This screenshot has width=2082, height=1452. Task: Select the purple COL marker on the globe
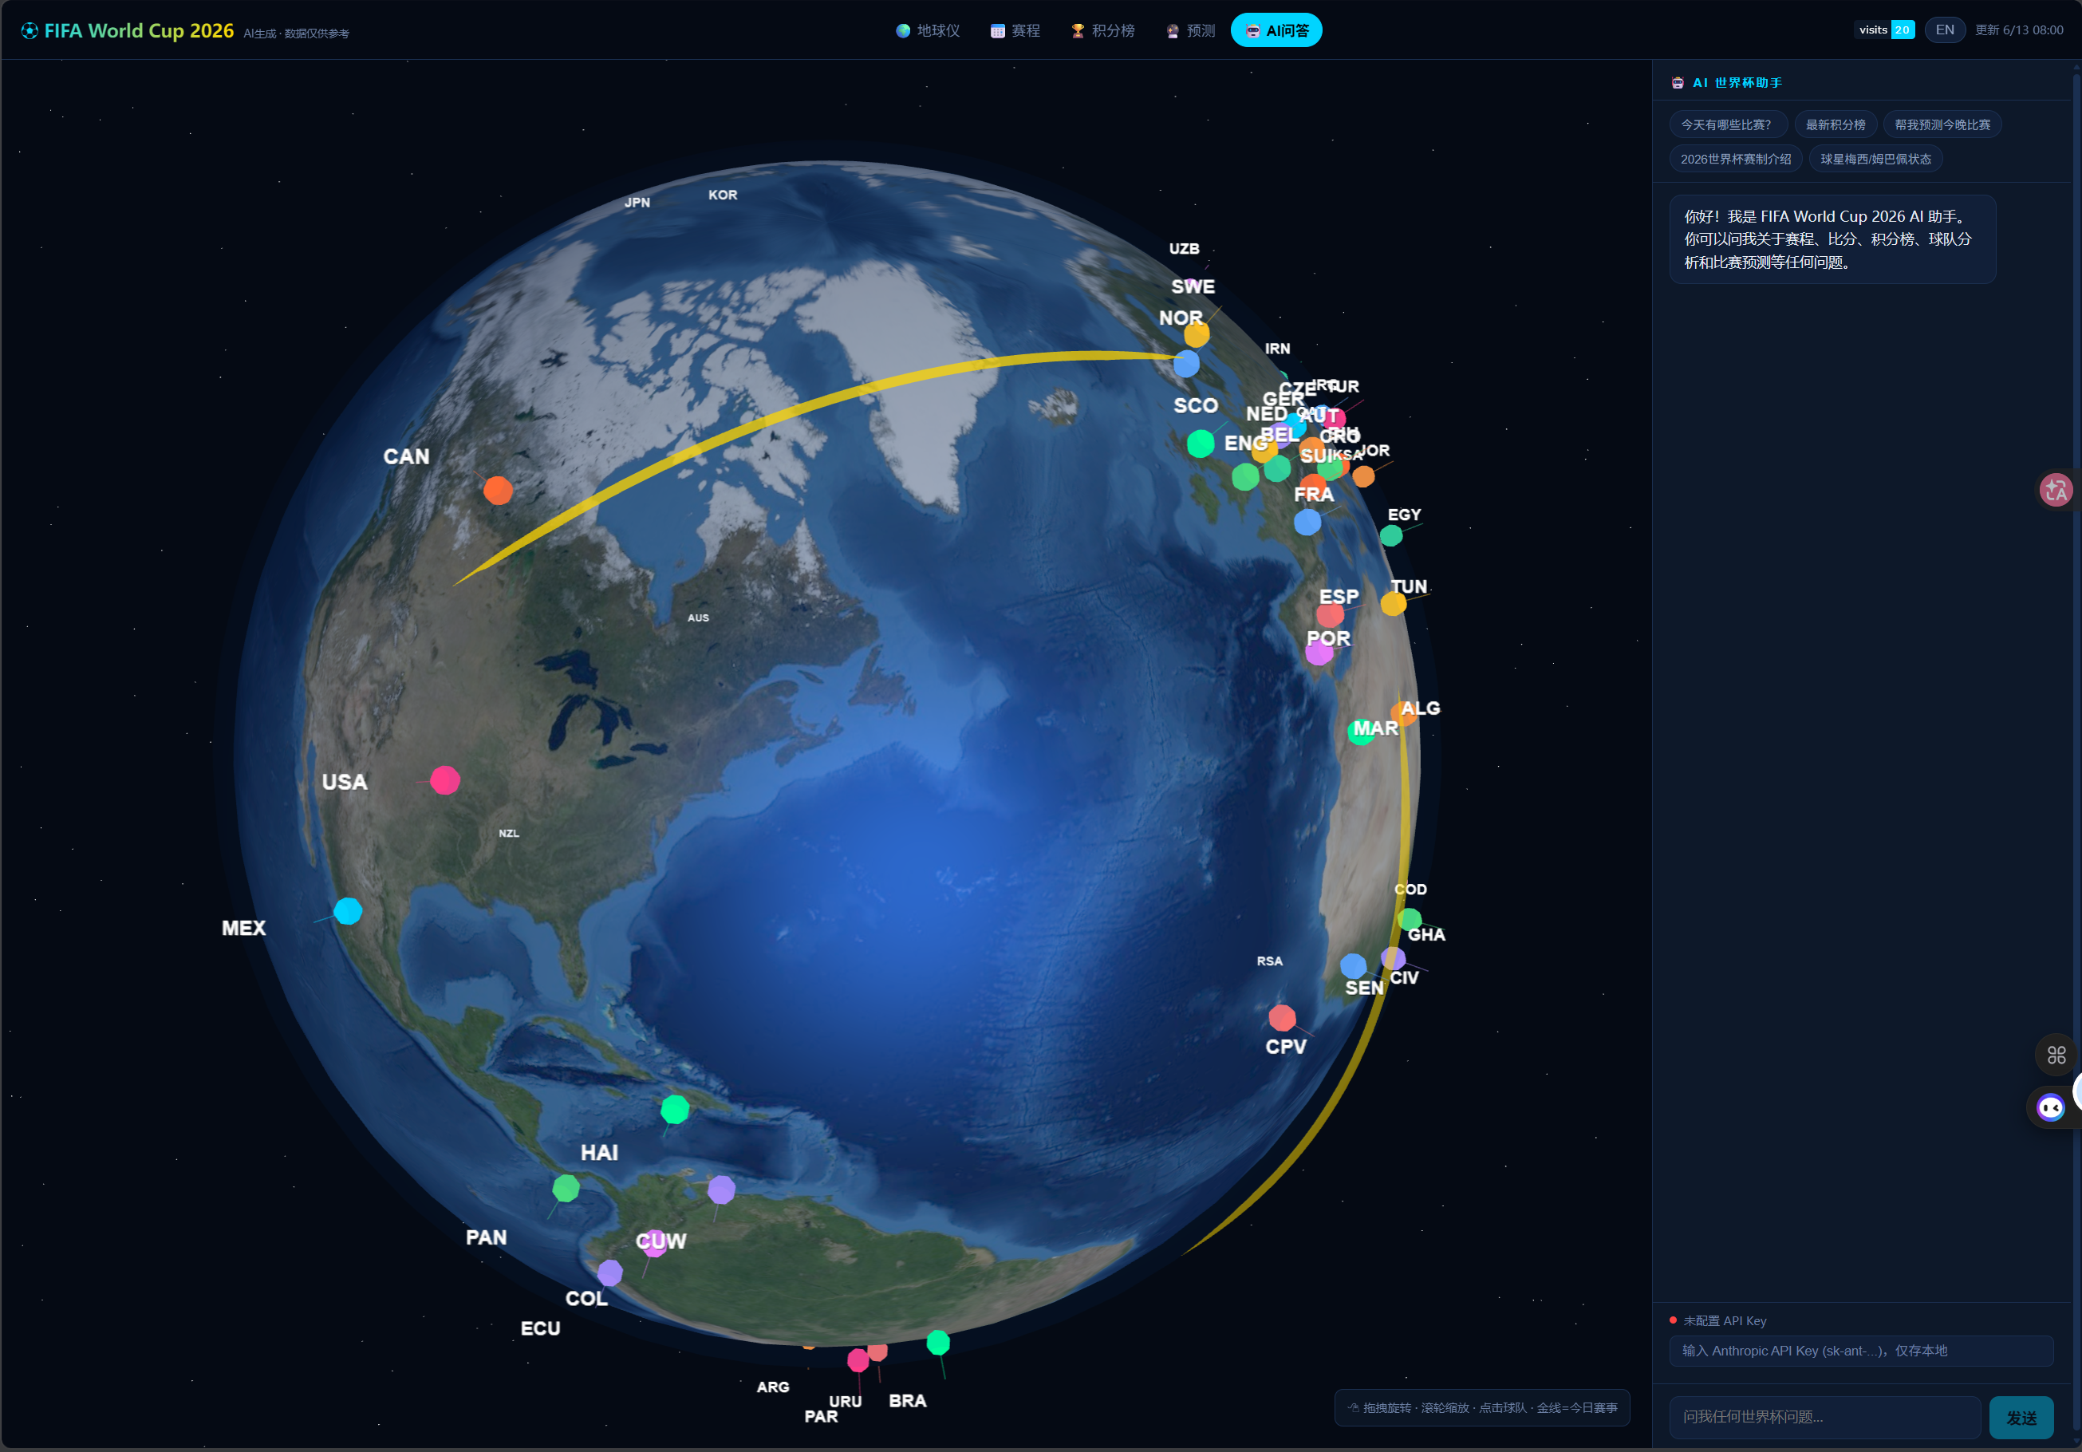610,1273
